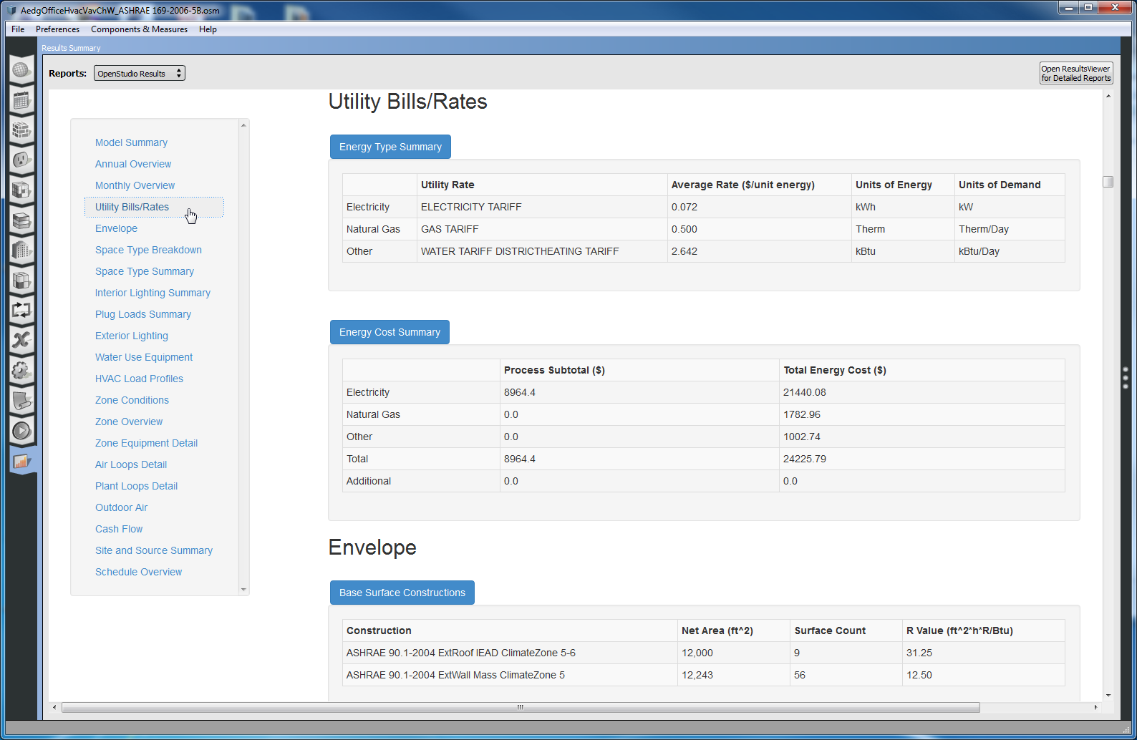
Task: Open the Space Types cube icon tab
Action: click(21, 190)
